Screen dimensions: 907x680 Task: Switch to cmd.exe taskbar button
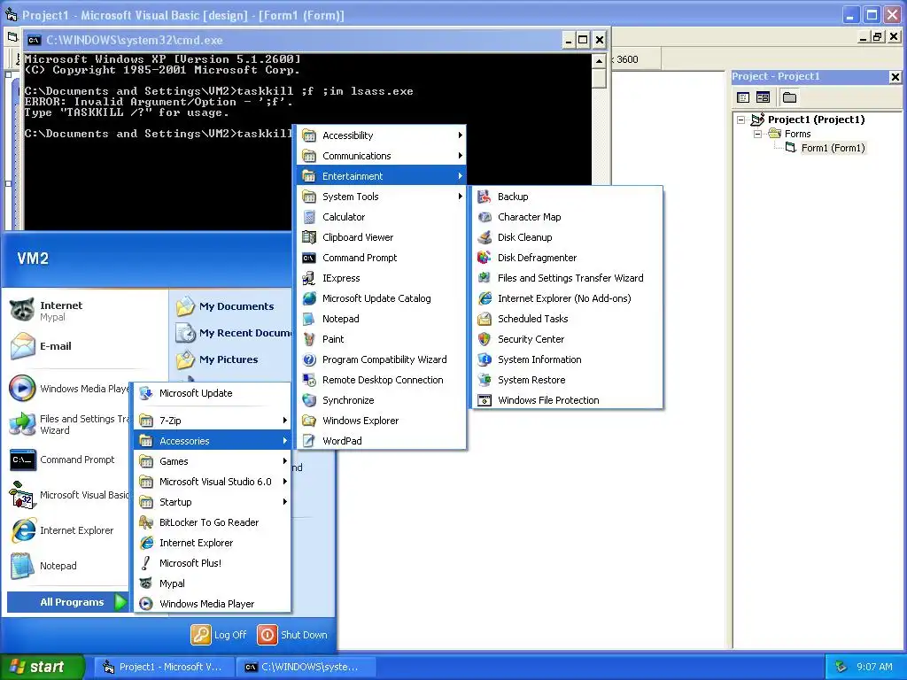306,667
